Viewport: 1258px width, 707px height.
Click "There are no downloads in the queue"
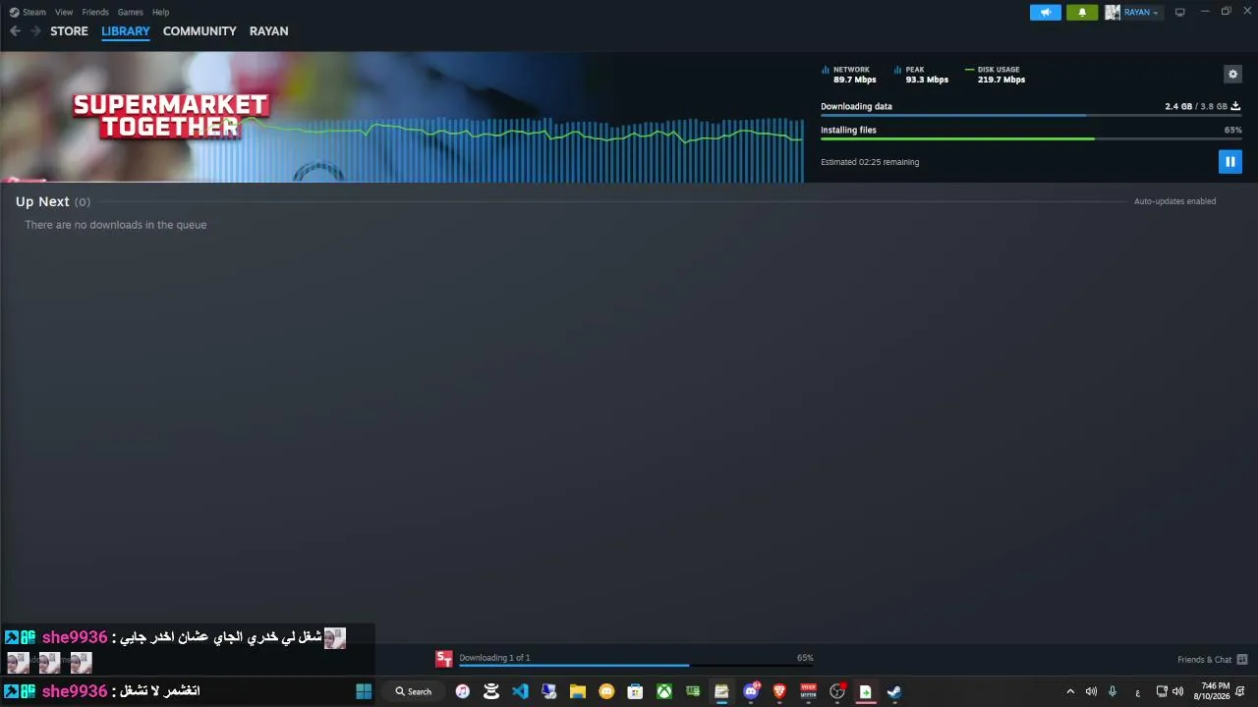[x=116, y=225]
